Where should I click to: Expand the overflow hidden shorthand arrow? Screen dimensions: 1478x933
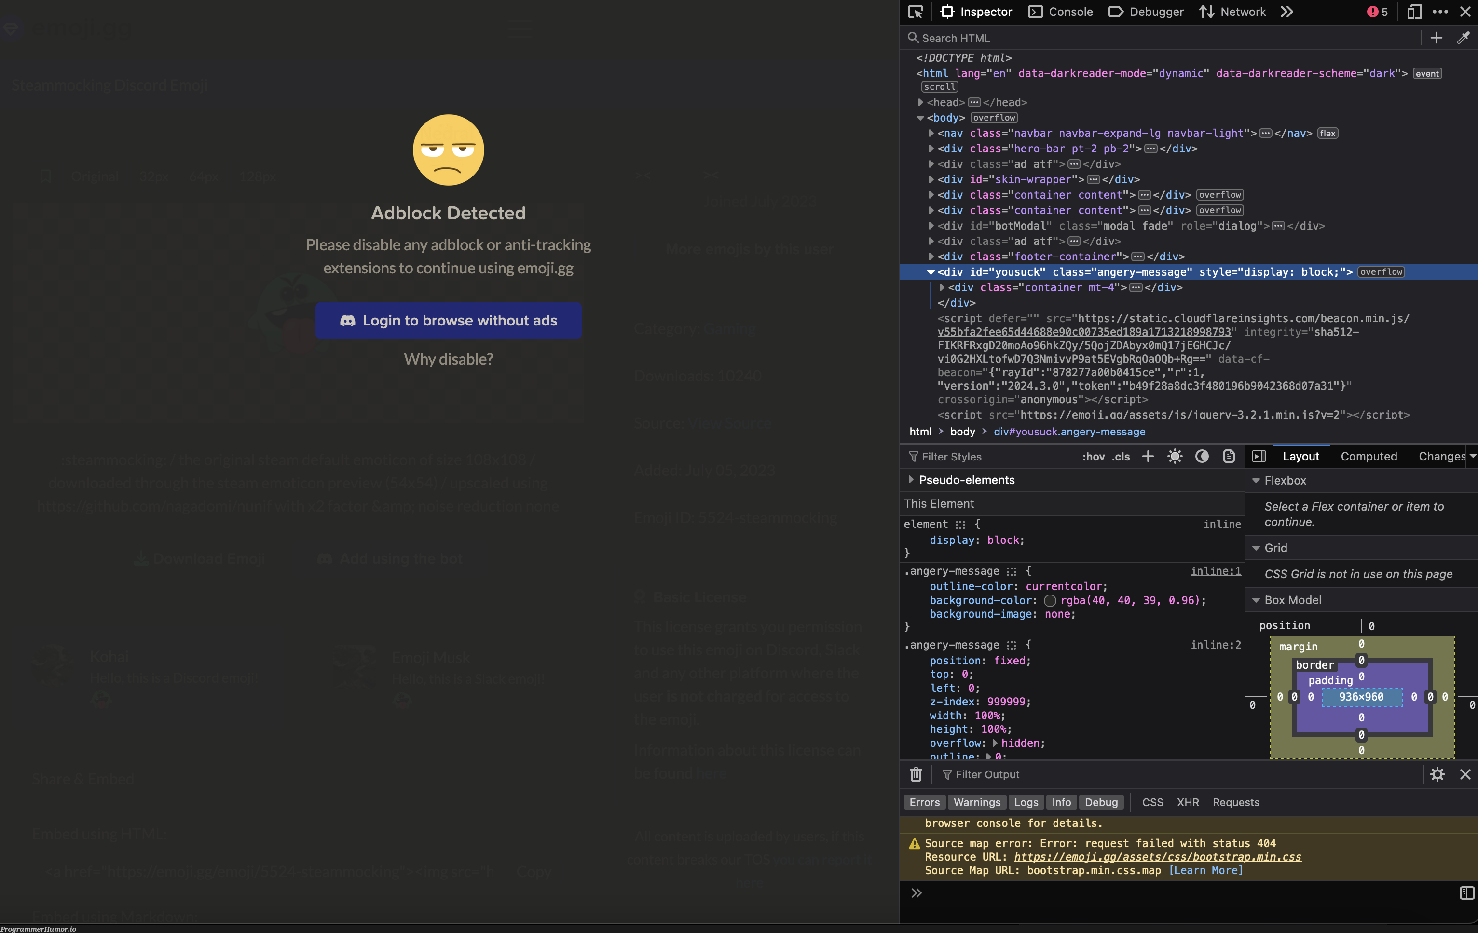995,743
